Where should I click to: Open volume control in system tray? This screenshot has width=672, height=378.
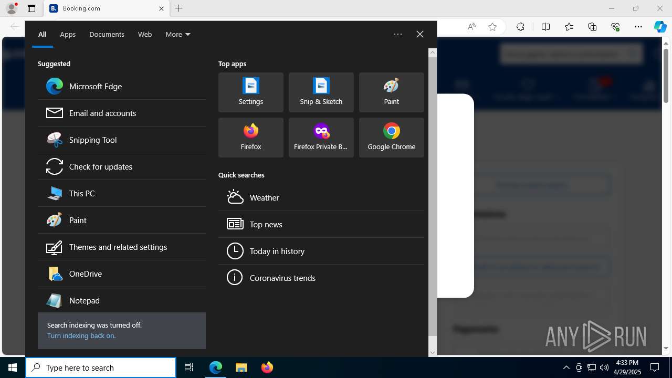click(x=604, y=367)
